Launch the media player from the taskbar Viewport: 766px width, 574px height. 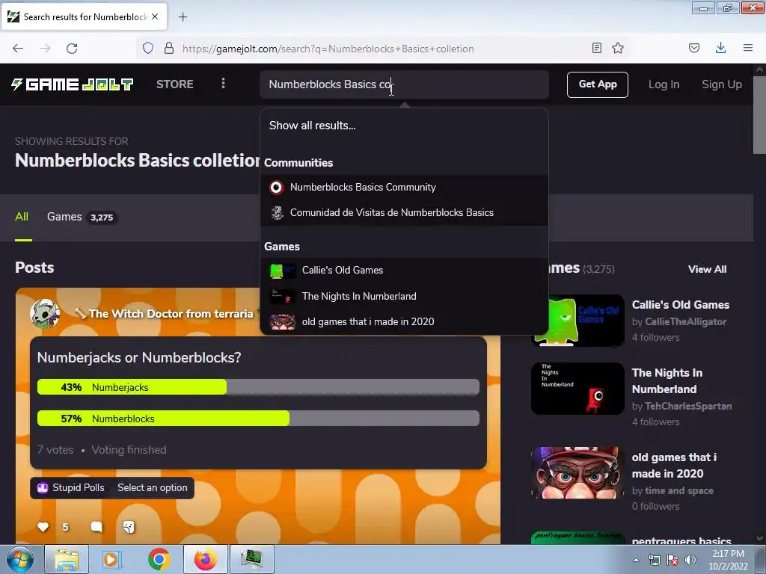112,559
